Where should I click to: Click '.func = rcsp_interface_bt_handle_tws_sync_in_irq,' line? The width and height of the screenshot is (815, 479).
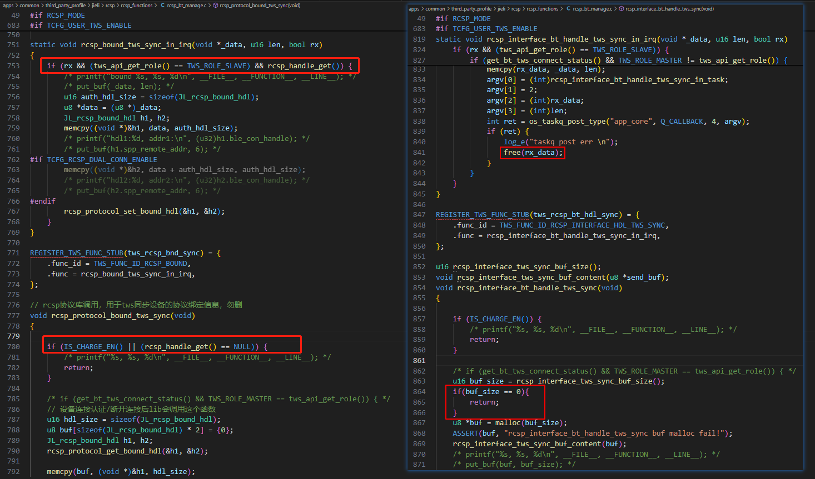[556, 235]
